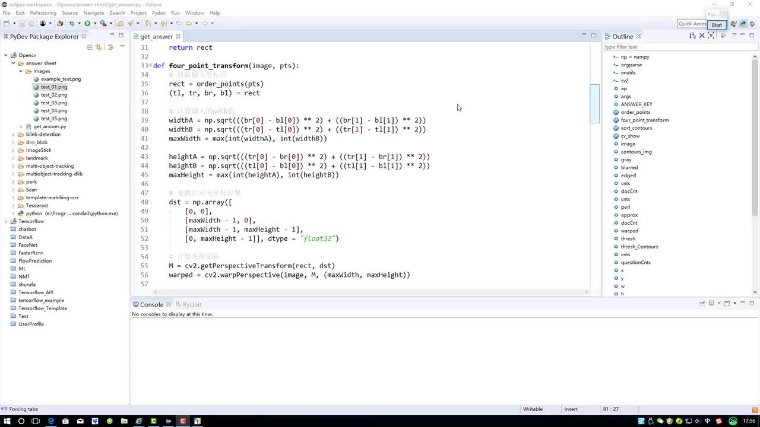
Task: Collapse the Opencv project tree node
Action: click(6, 55)
